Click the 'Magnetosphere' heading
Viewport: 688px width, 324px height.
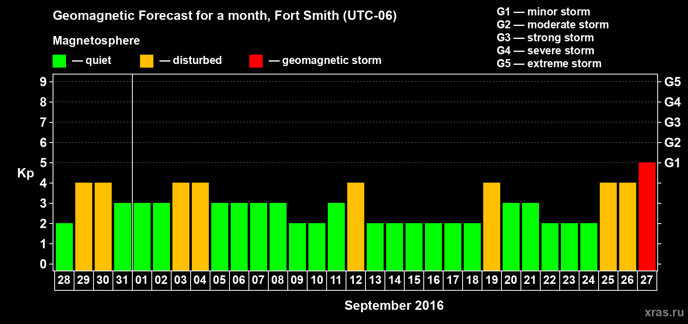point(96,40)
